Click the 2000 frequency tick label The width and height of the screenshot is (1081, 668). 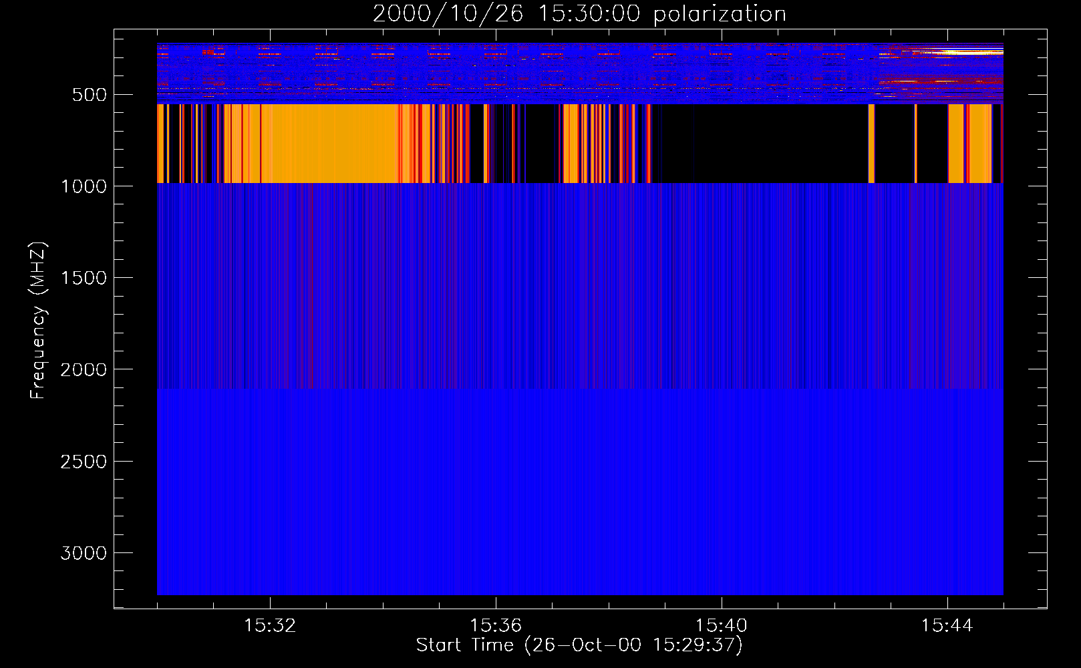pos(84,369)
